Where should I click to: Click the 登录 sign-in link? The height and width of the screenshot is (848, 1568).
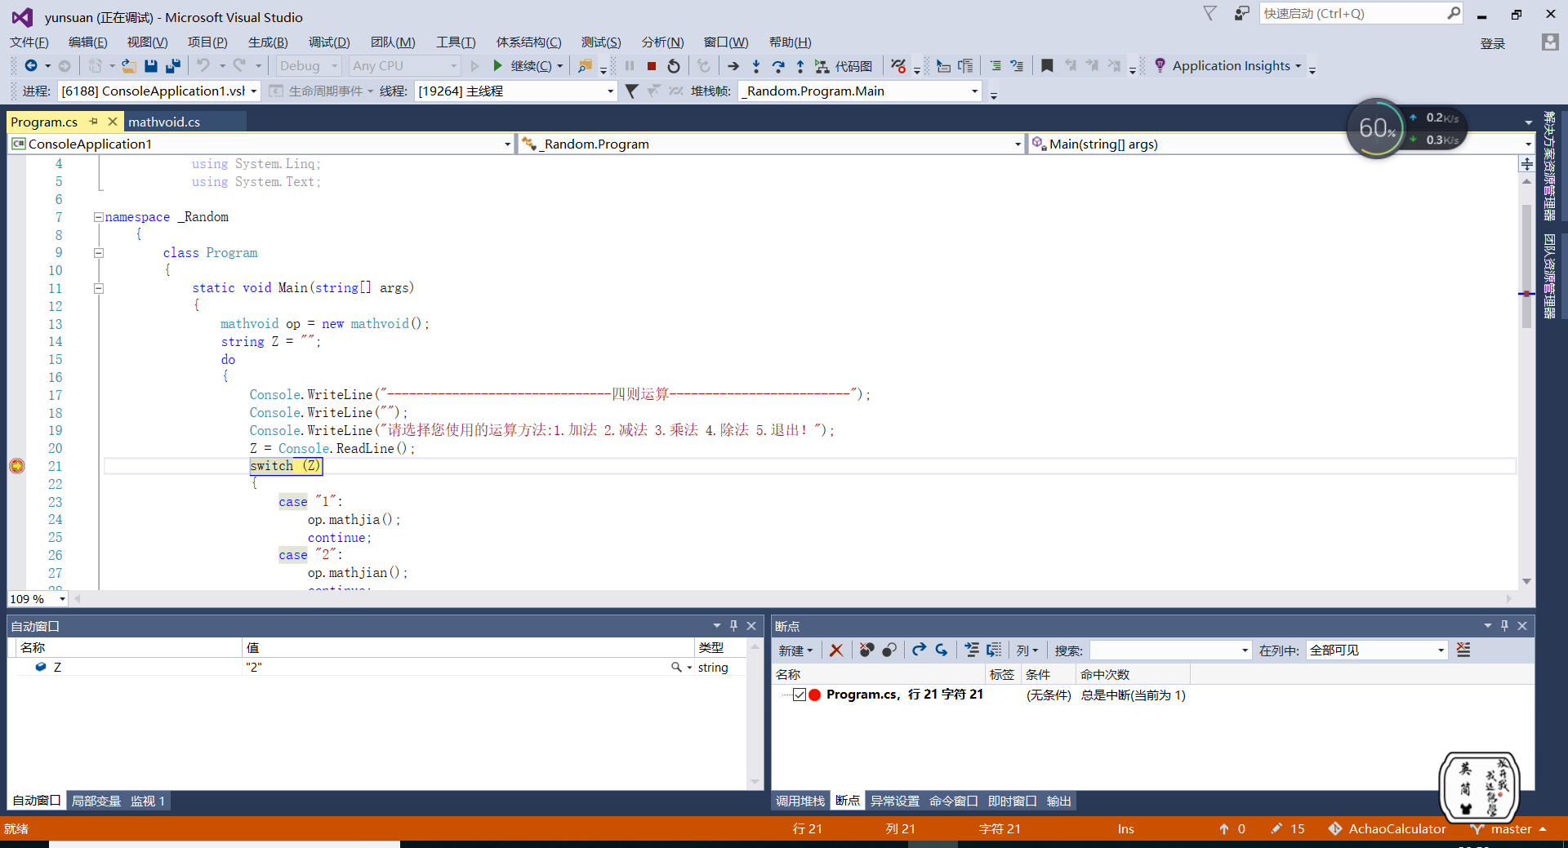coord(1493,44)
